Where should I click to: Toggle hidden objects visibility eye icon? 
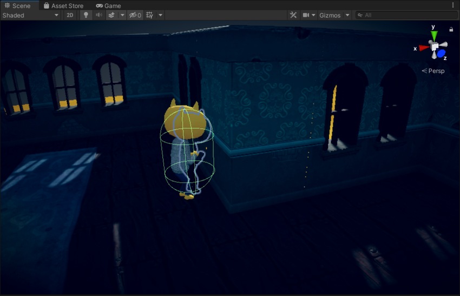[134, 15]
